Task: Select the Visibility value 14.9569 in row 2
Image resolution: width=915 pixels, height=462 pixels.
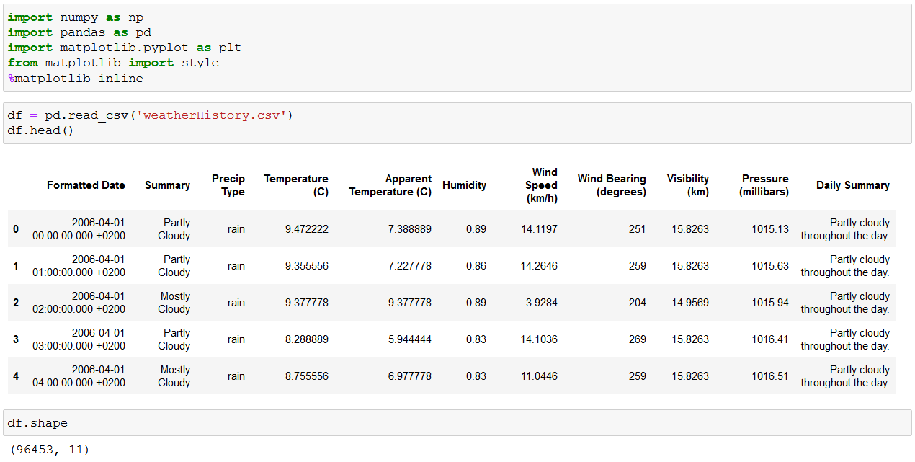Action: tap(689, 303)
